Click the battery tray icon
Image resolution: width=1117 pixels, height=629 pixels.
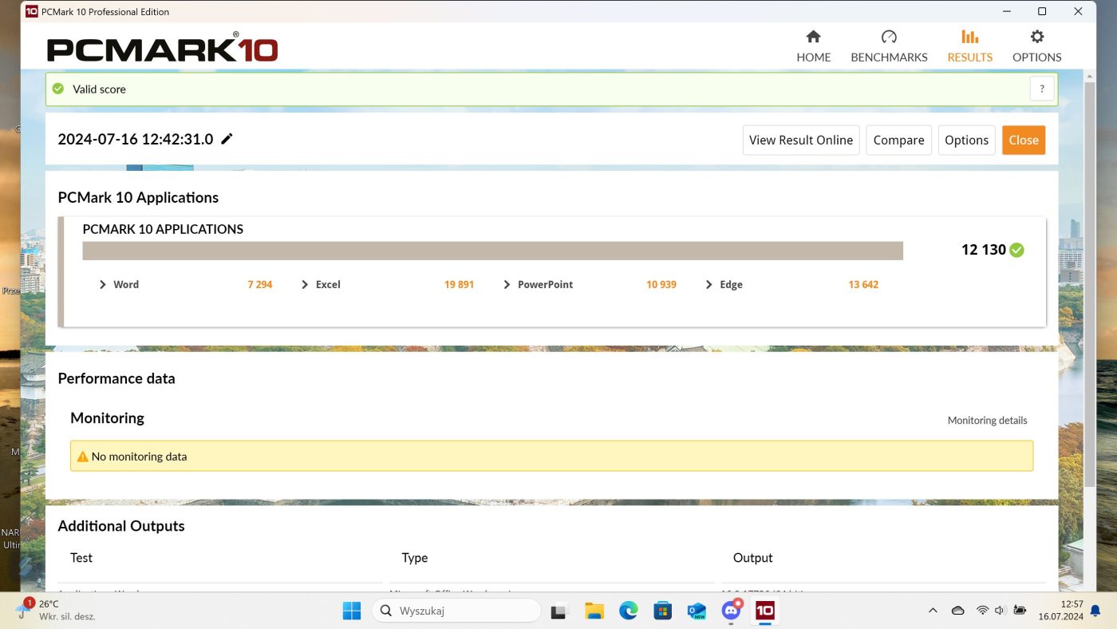1020,611
